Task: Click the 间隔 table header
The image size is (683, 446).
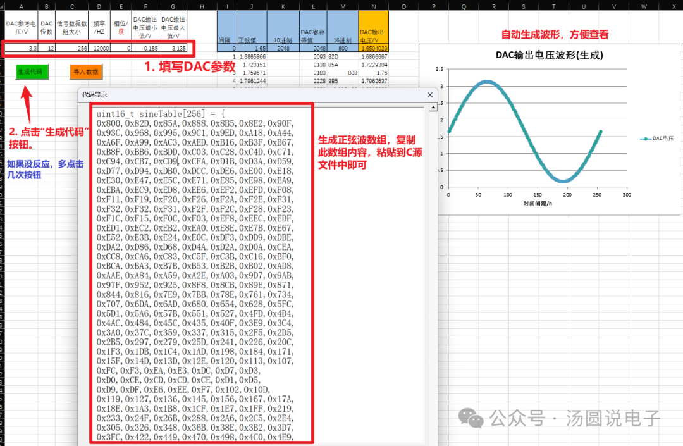Action: (x=227, y=27)
